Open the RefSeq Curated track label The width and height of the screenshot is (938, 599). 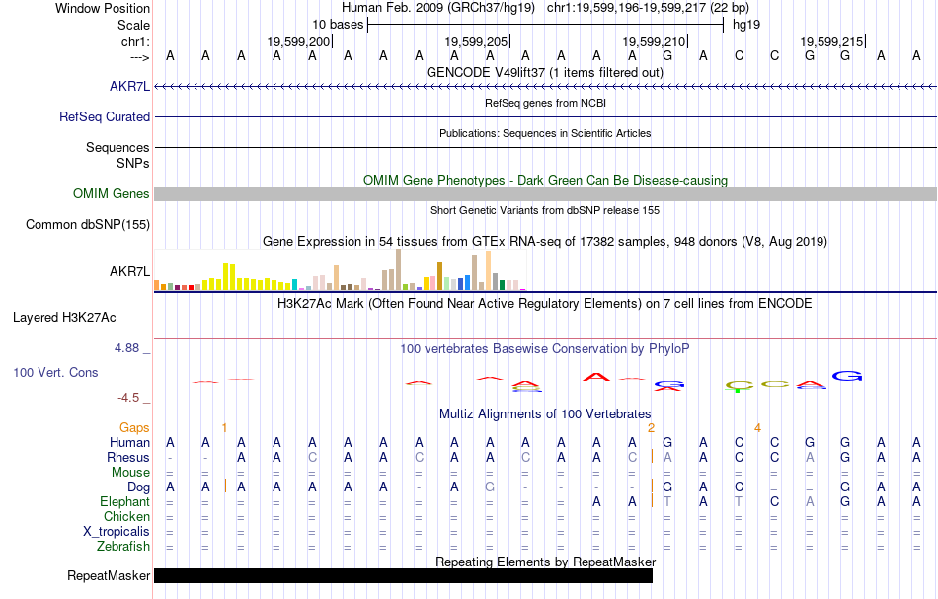click(104, 116)
